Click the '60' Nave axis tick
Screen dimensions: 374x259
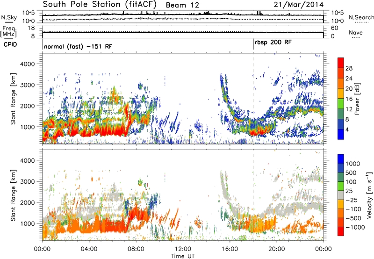334,28
